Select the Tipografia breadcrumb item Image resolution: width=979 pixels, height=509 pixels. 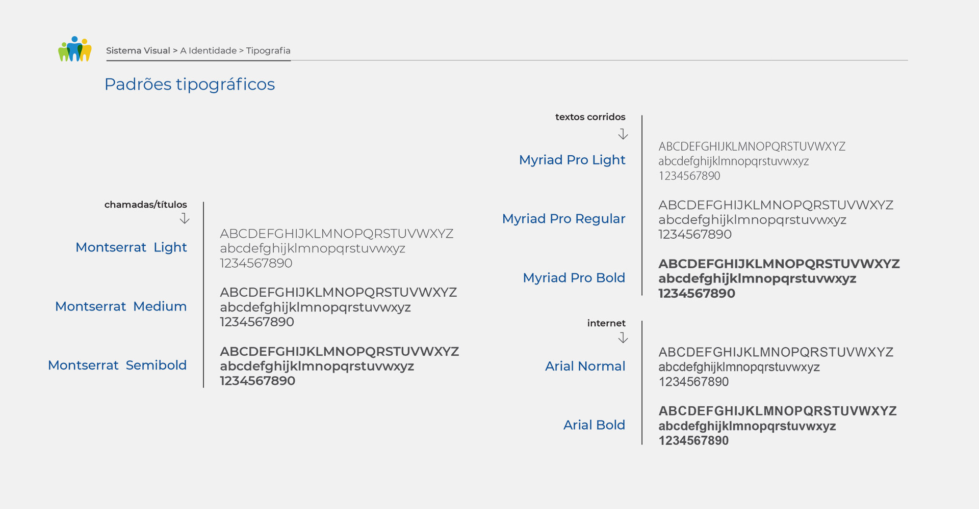pos(268,51)
